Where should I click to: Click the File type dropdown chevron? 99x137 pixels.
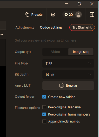(x=90, y=64)
